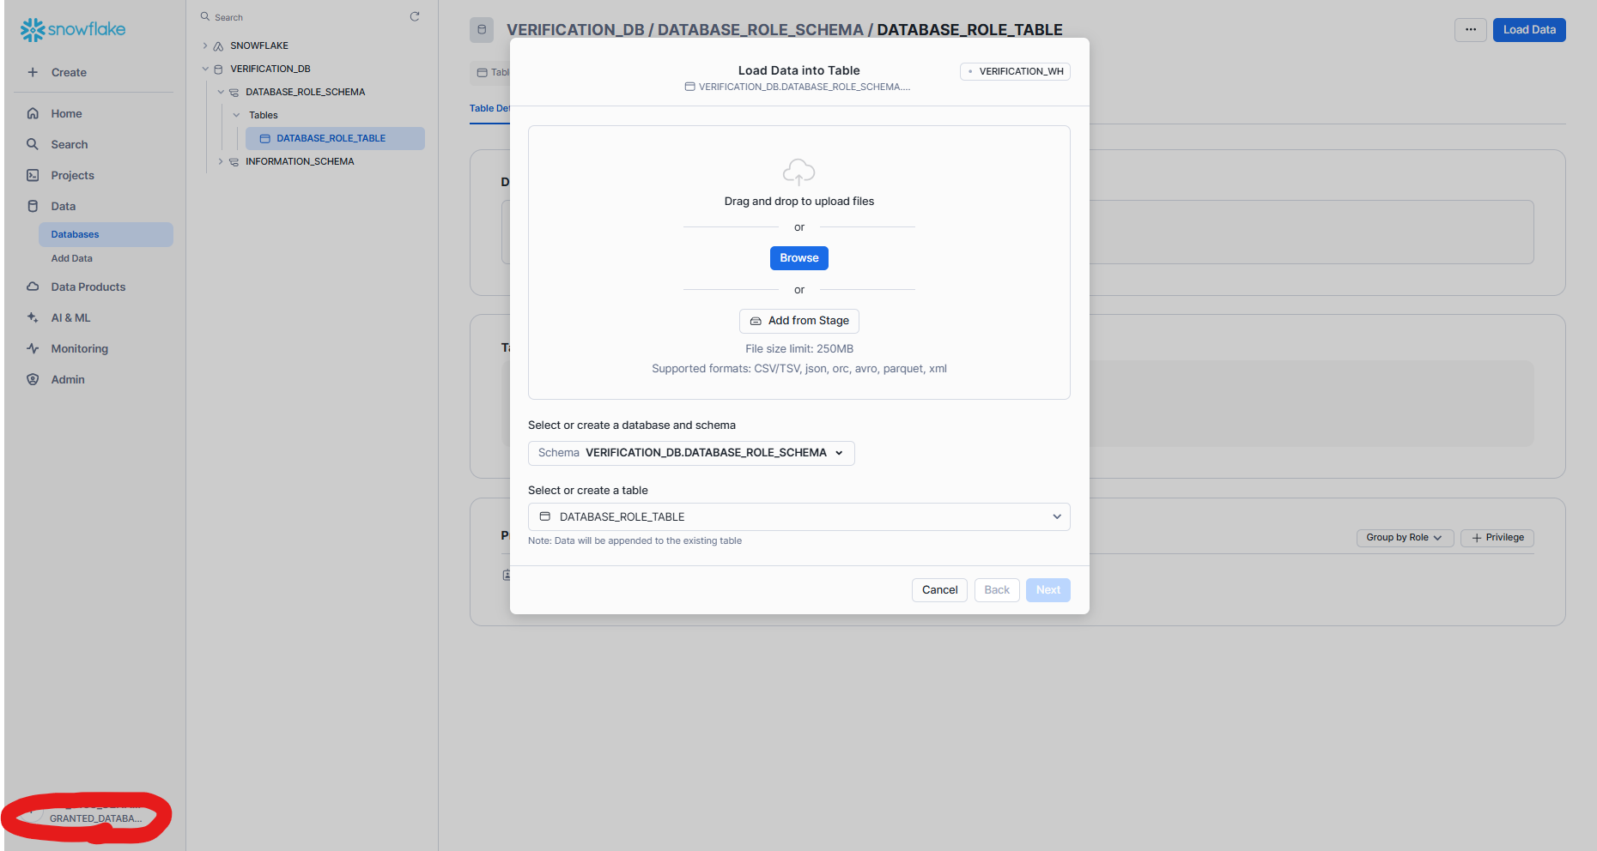The width and height of the screenshot is (1597, 851).
Task: Open the Group by Role dropdown
Action: coord(1405,538)
